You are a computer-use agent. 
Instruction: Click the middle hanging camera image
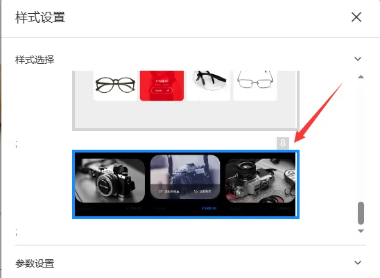[185, 177]
